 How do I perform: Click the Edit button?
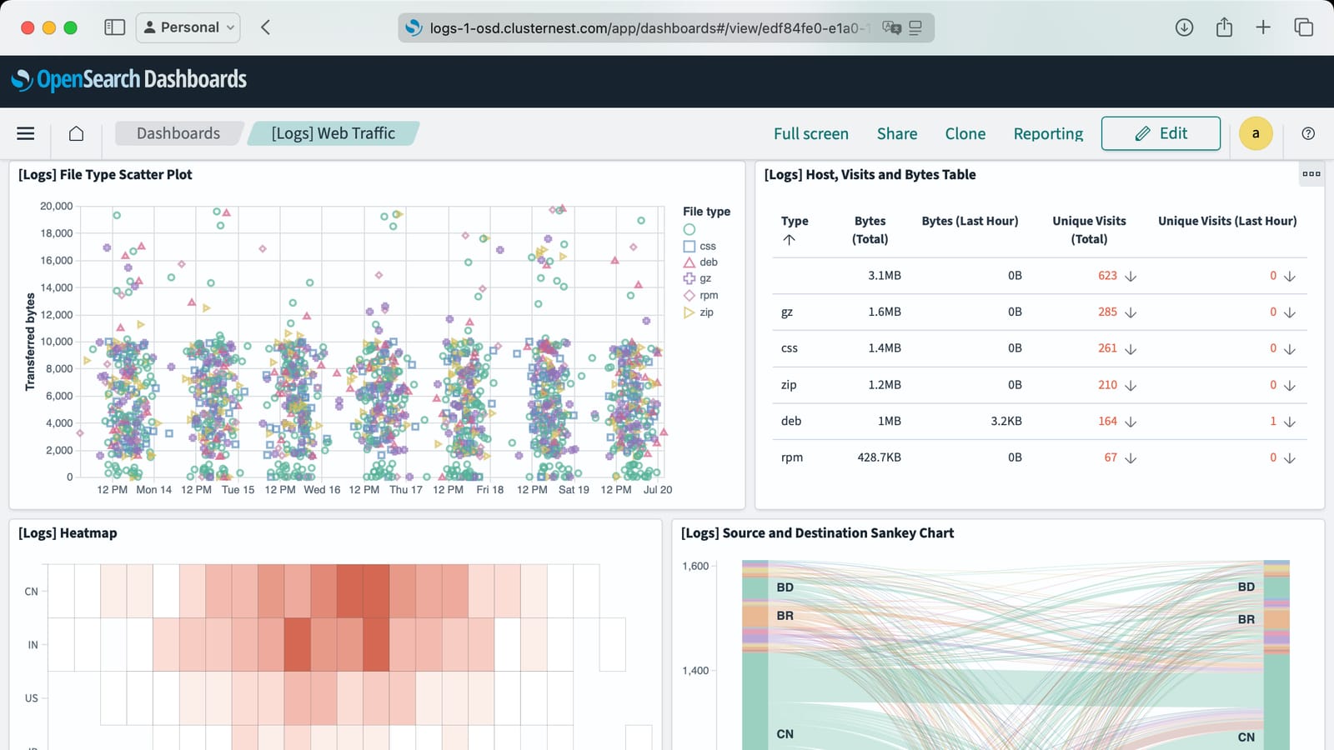tap(1161, 133)
